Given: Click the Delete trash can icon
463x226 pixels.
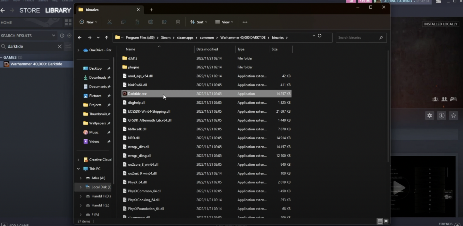Looking at the screenshot, I should (x=178, y=22).
